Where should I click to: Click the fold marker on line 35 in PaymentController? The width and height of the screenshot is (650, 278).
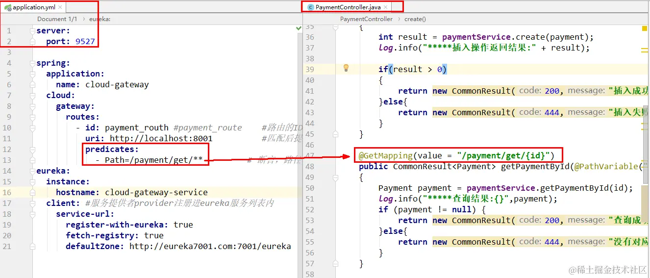click(335, 27)
